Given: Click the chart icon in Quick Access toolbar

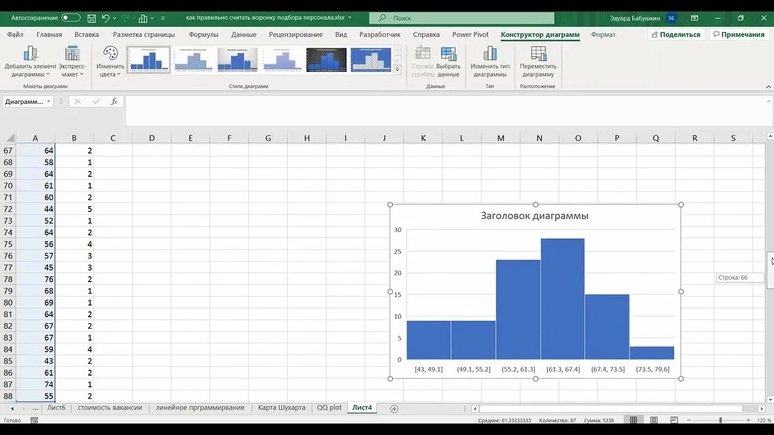Looking at the screenshot, I should click(143, 18).
